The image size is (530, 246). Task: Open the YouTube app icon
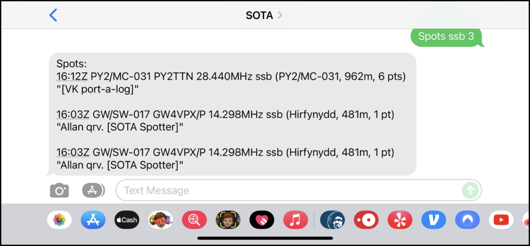point(501,220)
